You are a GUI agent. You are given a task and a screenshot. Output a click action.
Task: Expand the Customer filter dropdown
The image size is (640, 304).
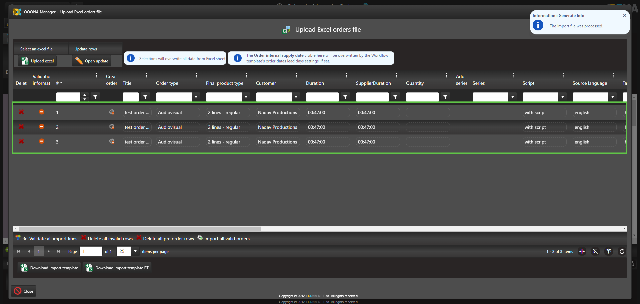point(296,97)
